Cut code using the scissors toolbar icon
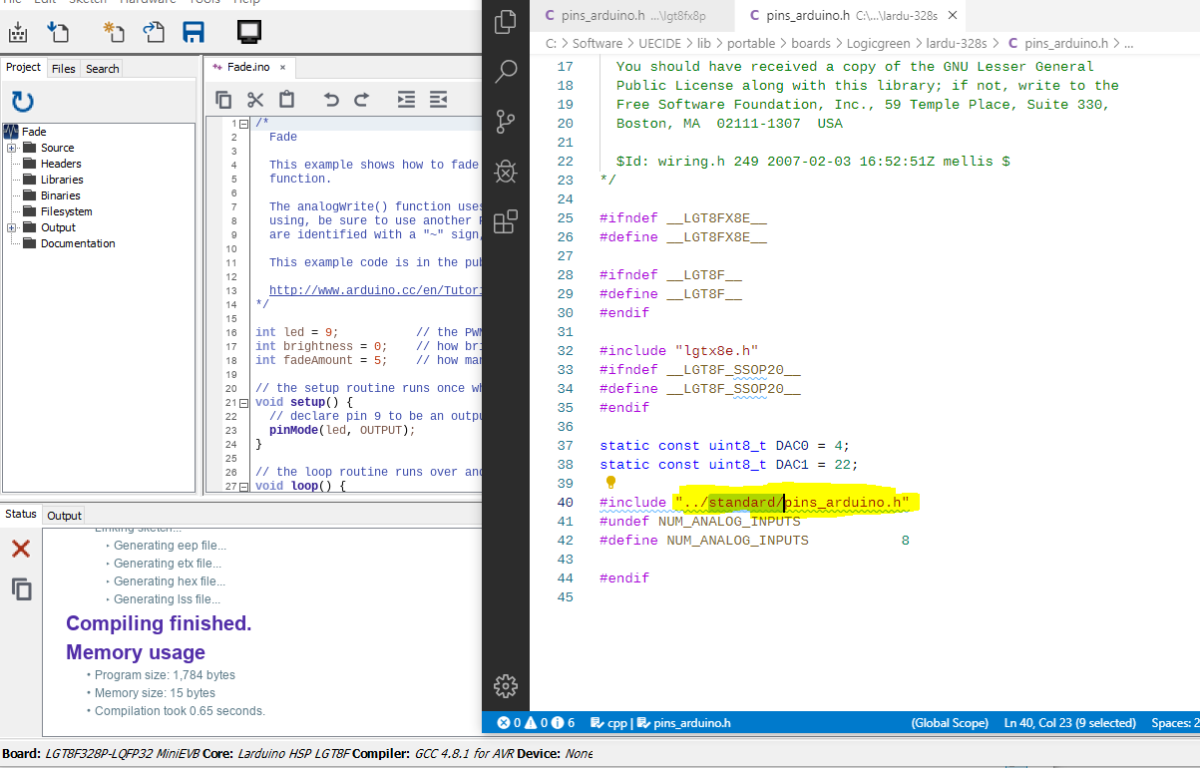 255,99
